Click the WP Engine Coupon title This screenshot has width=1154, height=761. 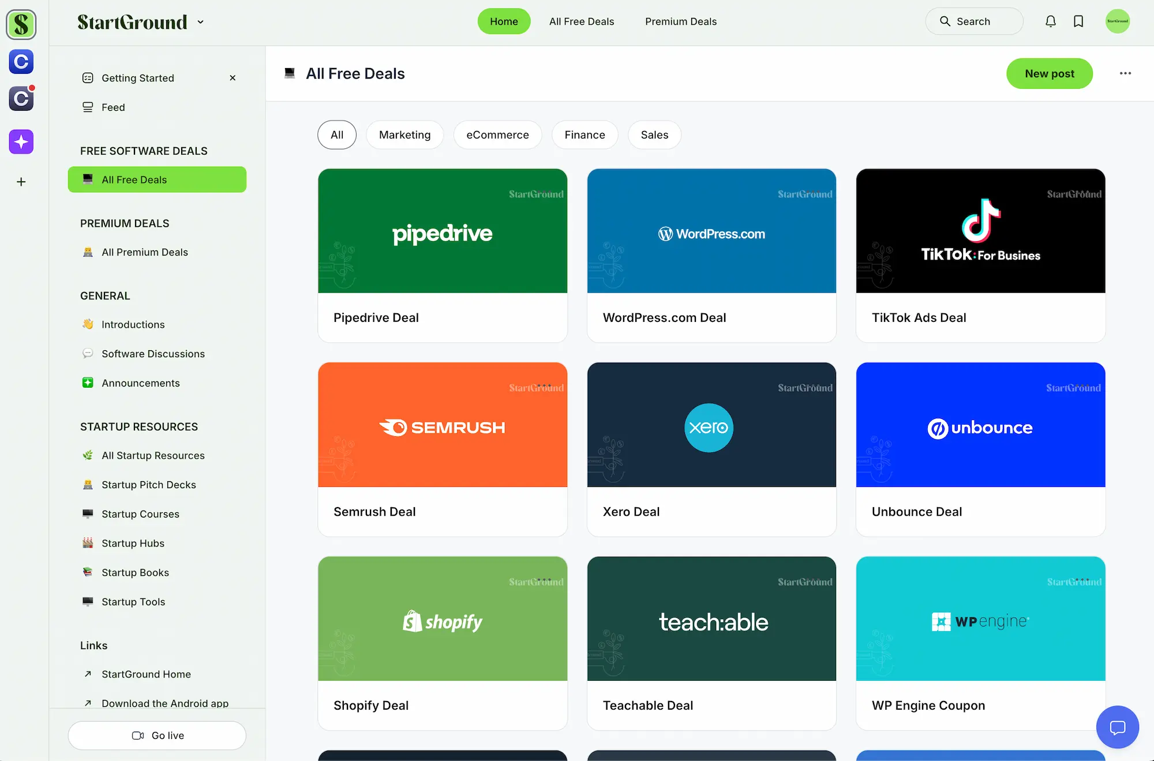coord(928,705)
